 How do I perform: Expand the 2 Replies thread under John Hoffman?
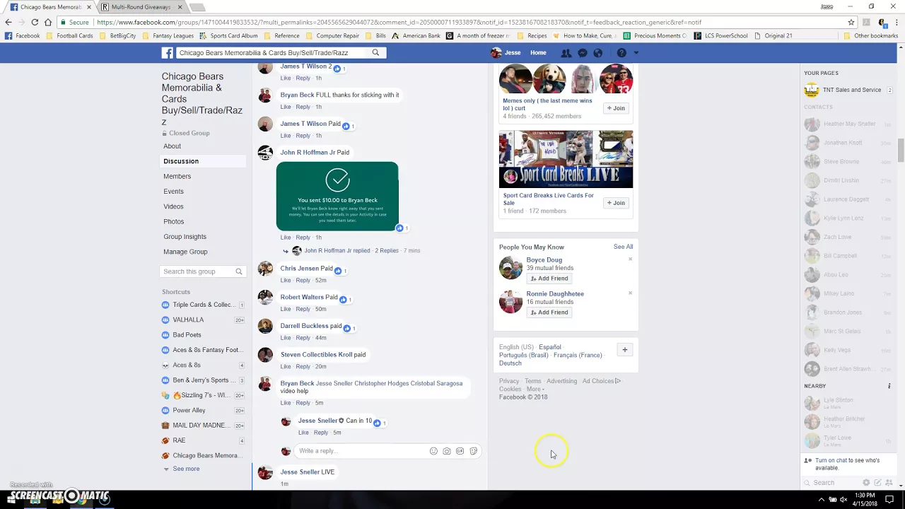click(x=387, y=251)
